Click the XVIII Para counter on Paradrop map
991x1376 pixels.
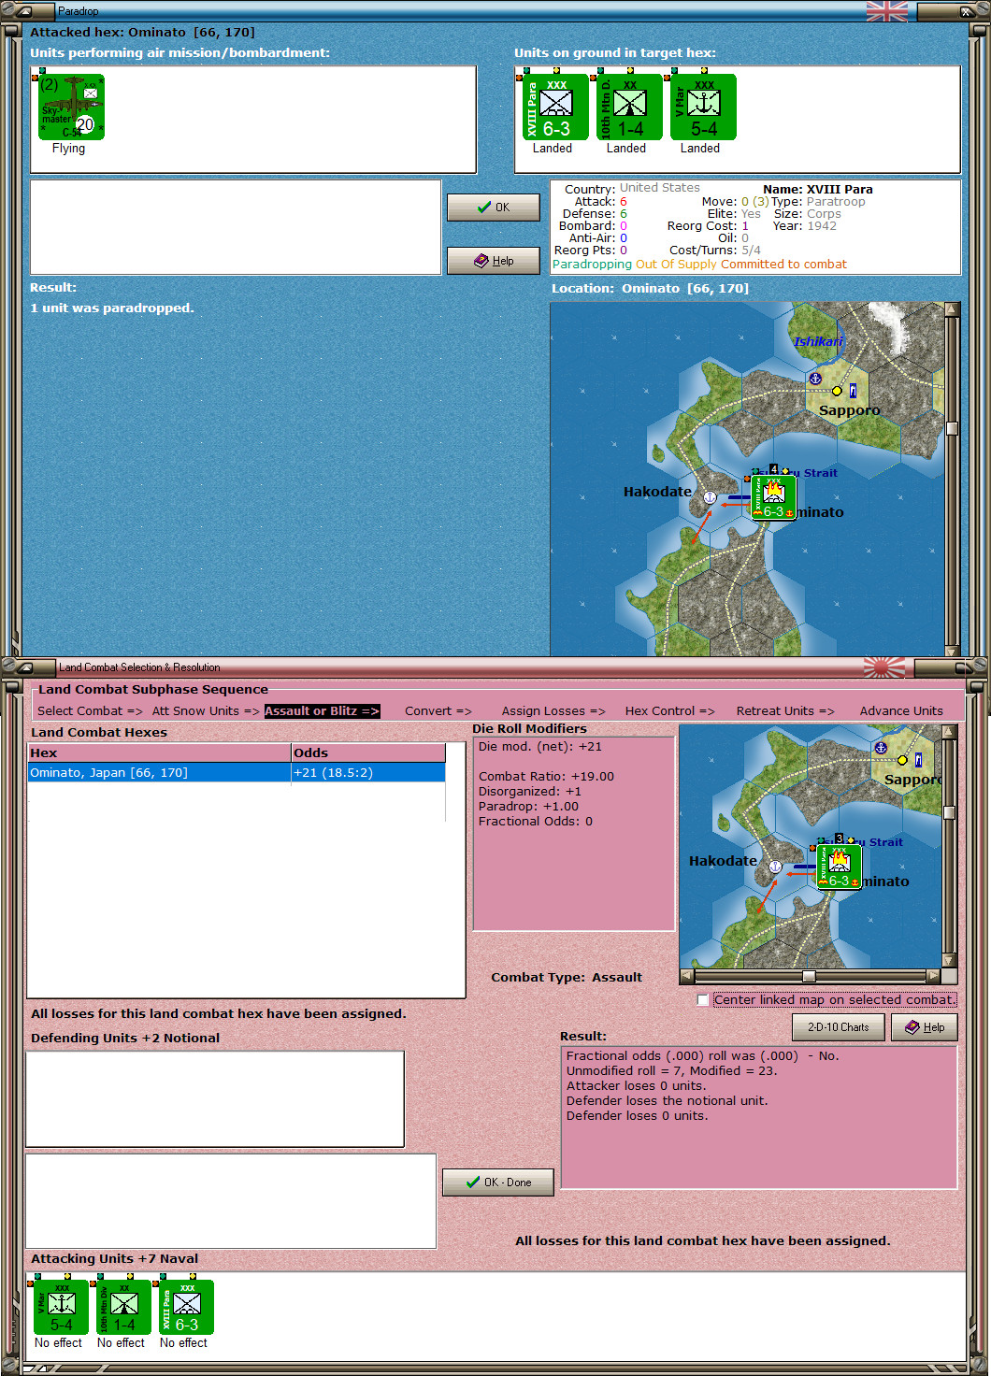(774, 497)
